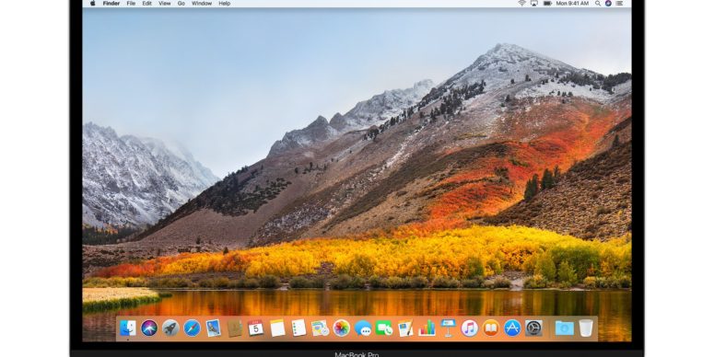714x357 pixels.
Task: Open the Window menu
Action: click(x=202, y=3)
